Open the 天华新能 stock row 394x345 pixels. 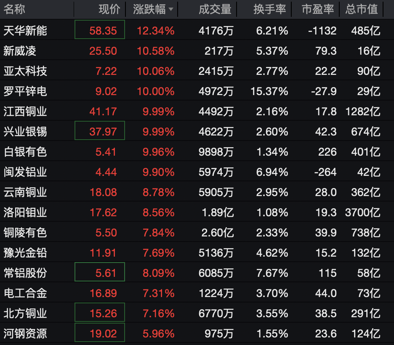tap(25, 30)
